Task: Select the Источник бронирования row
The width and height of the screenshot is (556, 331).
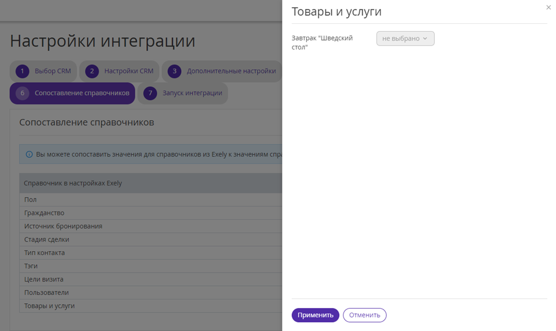Action: 151,226
